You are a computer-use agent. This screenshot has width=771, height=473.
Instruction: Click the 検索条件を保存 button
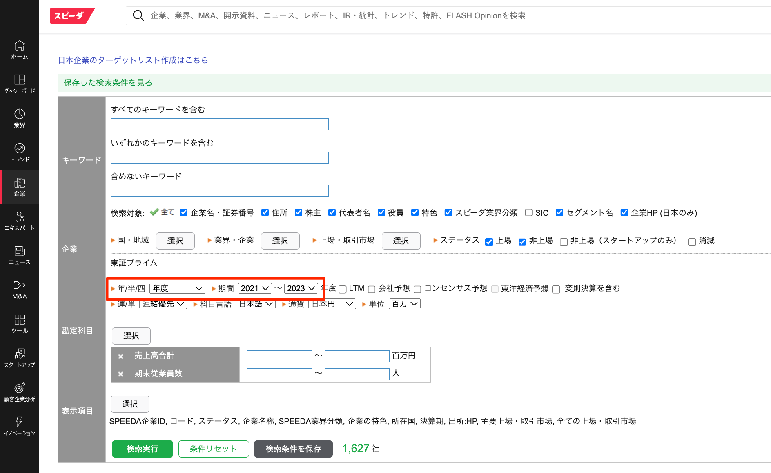293,449
